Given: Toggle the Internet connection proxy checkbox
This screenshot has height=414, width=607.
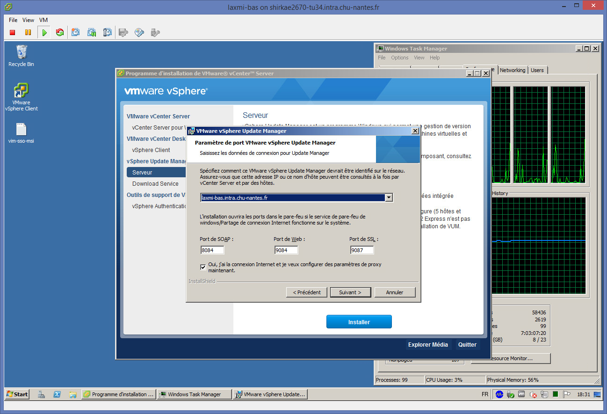Looking at the screenshot, I should pyautogui.click(x=203, y=267).
